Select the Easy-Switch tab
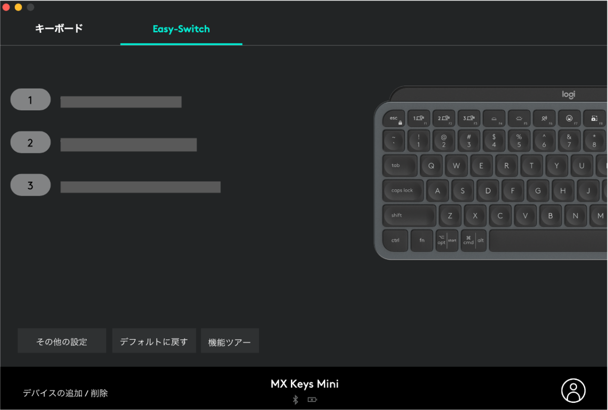This screenshot has width=608, height=410. click(181, 29)
